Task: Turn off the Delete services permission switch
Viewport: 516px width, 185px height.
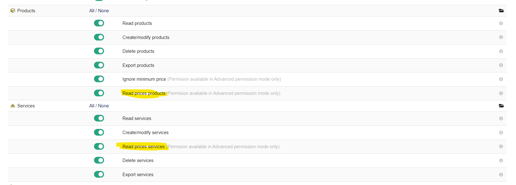Action: point(99,160)
